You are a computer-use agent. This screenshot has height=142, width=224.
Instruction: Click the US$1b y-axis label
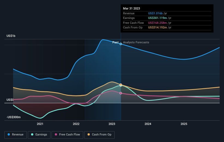tap(11, 36)
